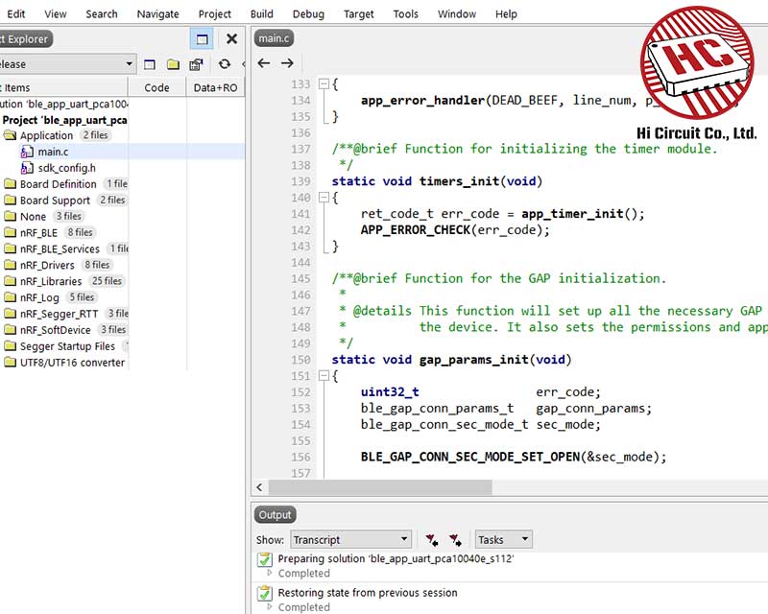Open the Project menu
This screenshot has height=614, width=768.
214,13
